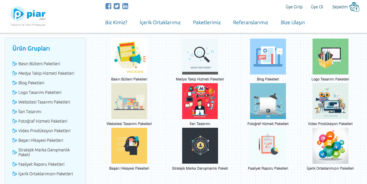Open the Video Prodüksiyon camera image
Viewport: 367px width, 184px height.
point(330,101)
